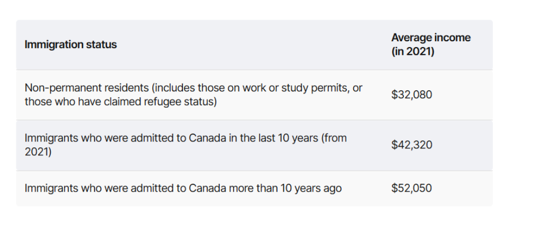
Task: Click the '2021)' text on wrapped line
Action: click(38, 152)
